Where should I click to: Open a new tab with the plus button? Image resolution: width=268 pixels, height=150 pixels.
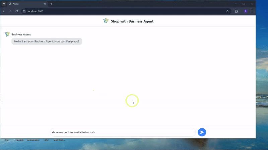51,4
